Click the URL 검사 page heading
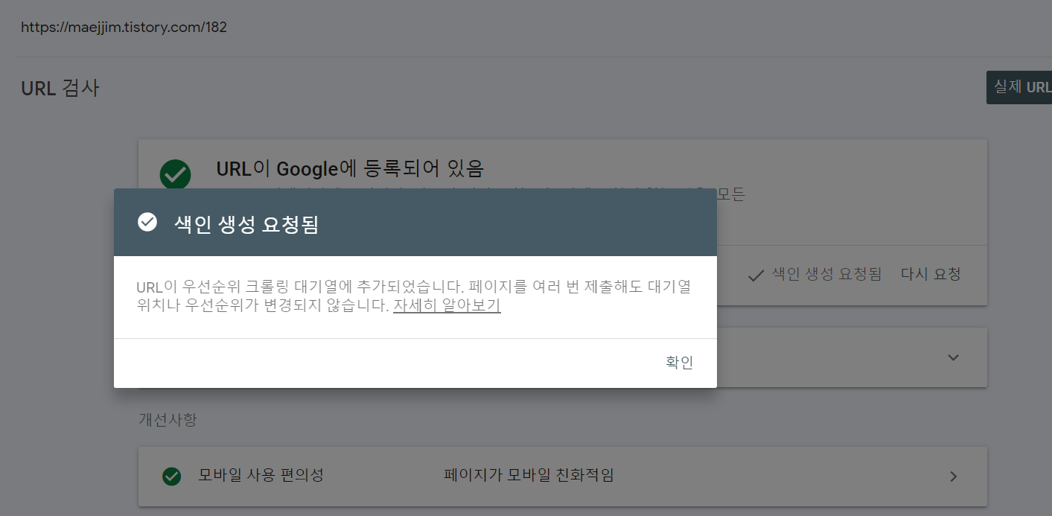Screen dimensions: 1052x516 (60, 88)
